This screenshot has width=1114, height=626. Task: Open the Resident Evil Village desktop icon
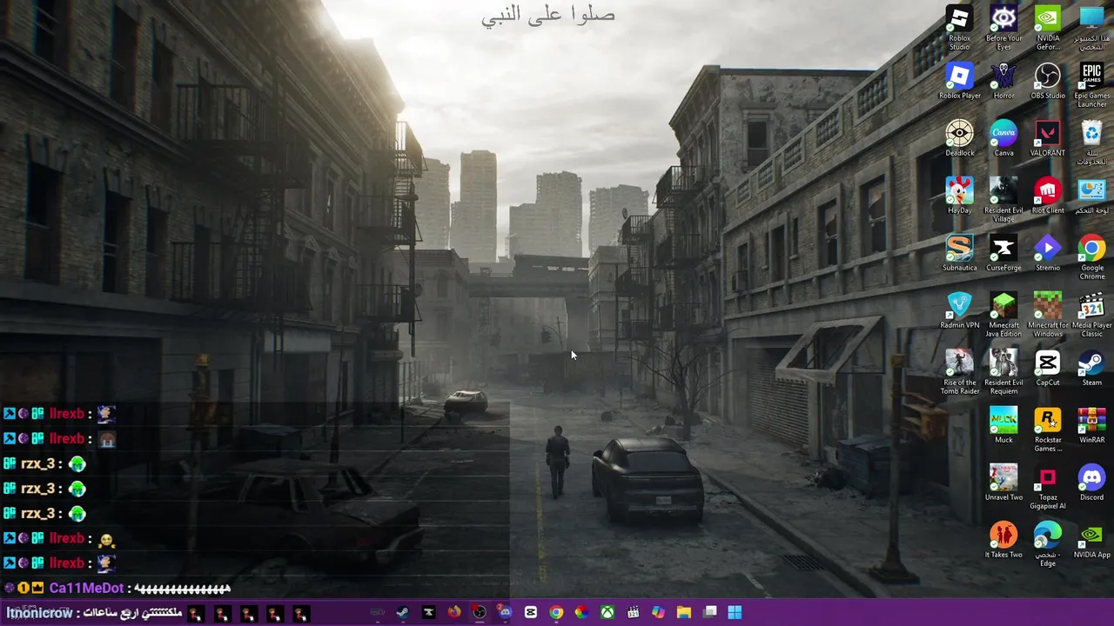coord(1003,200)
